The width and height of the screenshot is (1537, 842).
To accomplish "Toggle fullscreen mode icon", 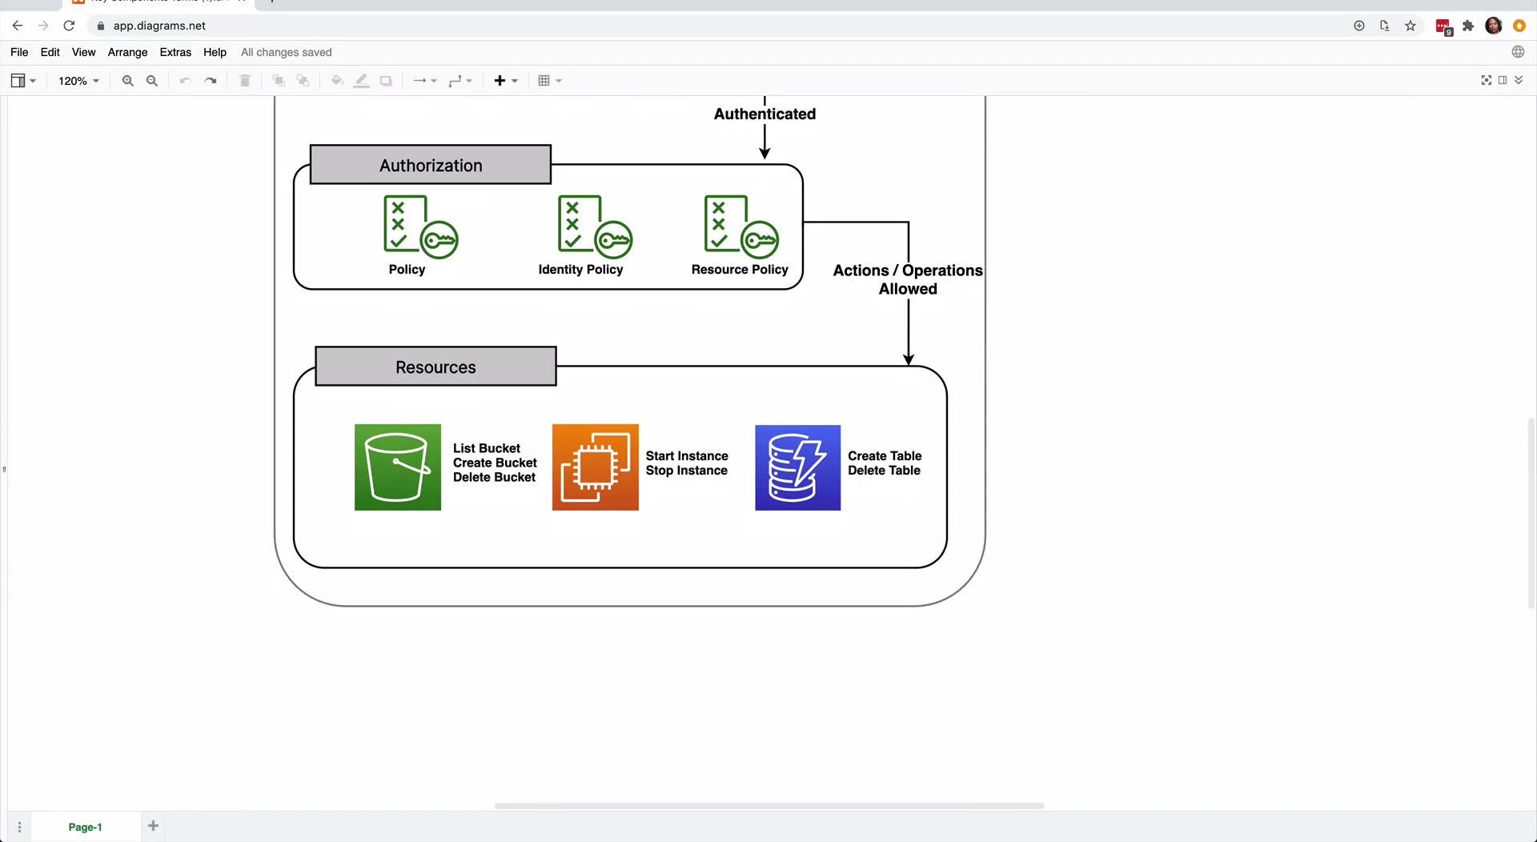I will [1487, 80].
